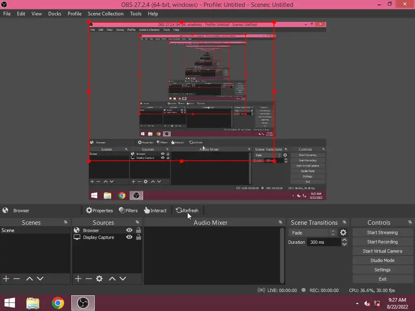Open Filters for the Browser source
Screen dimensions: 415x311
pyautogui.click(x=128, y=211)
